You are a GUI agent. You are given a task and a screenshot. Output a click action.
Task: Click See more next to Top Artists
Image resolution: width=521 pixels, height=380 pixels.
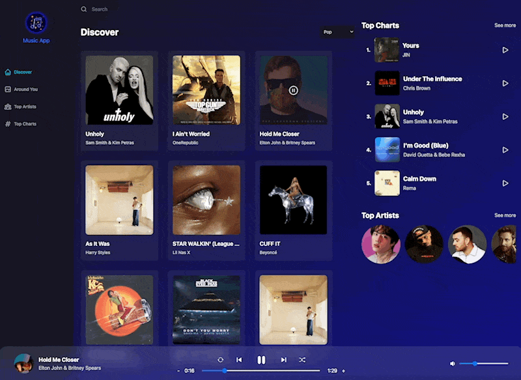tap(505, 215)
